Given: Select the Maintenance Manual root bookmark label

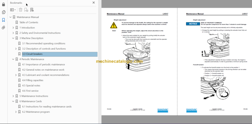Looking at the screenshot, I should point(28,17).
